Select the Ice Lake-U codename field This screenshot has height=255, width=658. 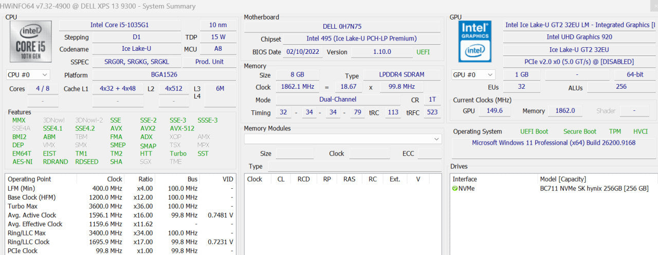click(136, 49)
